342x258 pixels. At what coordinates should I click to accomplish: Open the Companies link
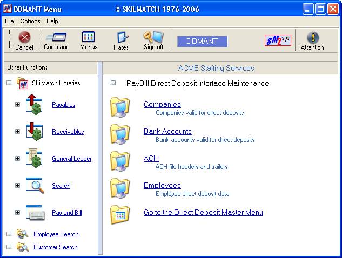pyautogui.click(x=162, y=104)
